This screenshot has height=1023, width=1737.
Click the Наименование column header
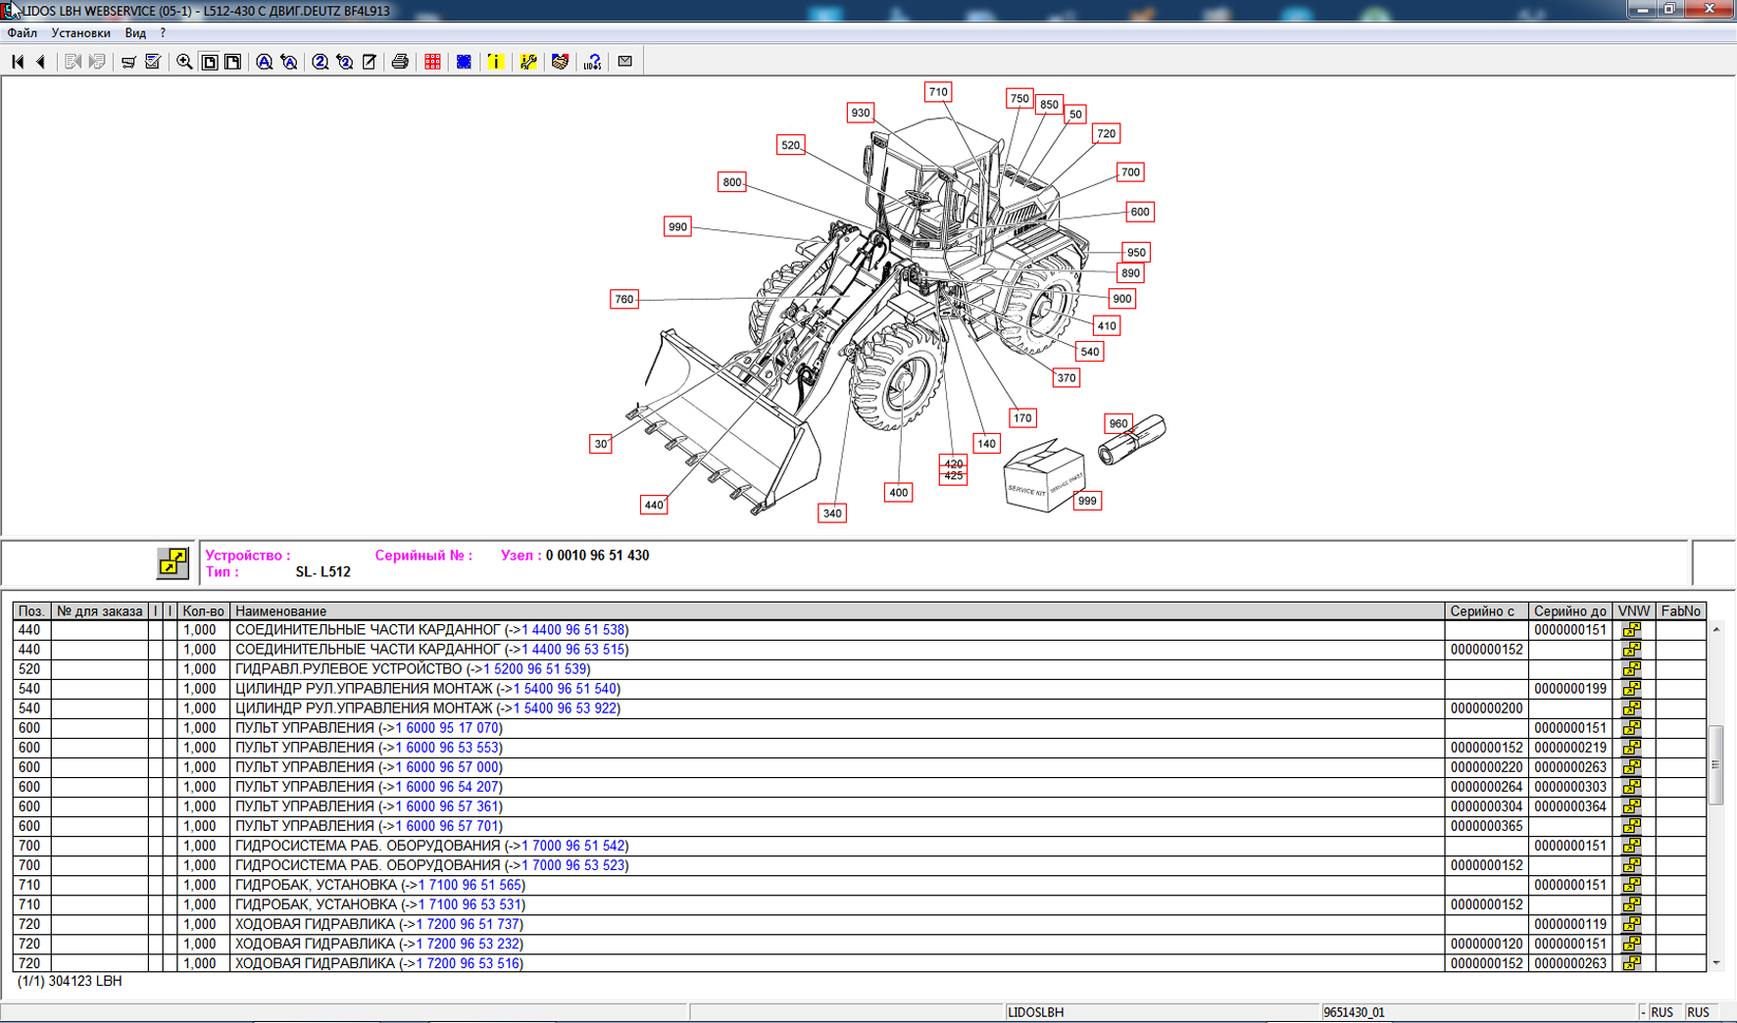tap(281, 611)
